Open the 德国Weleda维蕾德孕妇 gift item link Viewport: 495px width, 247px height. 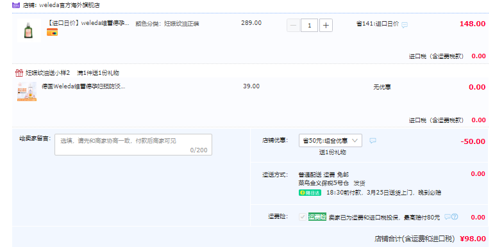83,86
